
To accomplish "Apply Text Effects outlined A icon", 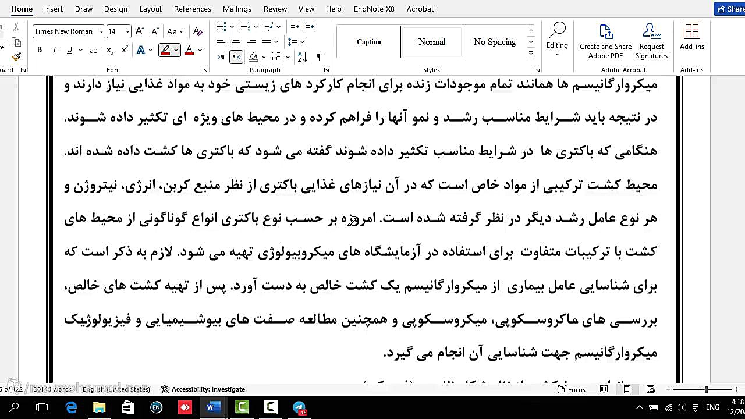I will (140, 51).
